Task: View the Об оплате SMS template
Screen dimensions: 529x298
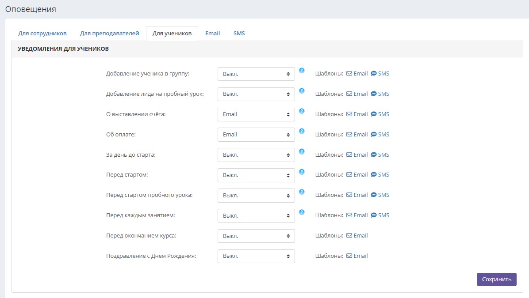Action: 380,134
